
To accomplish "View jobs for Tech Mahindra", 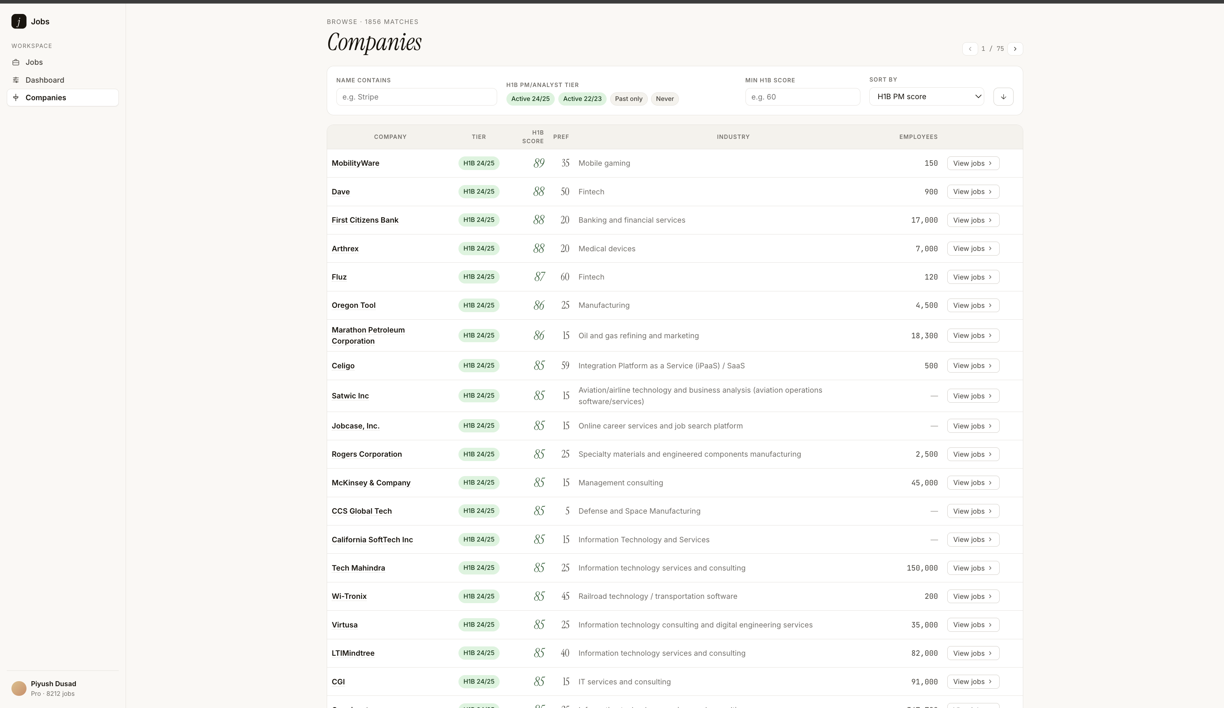I will pyautogui.click(x=973, y=568).
